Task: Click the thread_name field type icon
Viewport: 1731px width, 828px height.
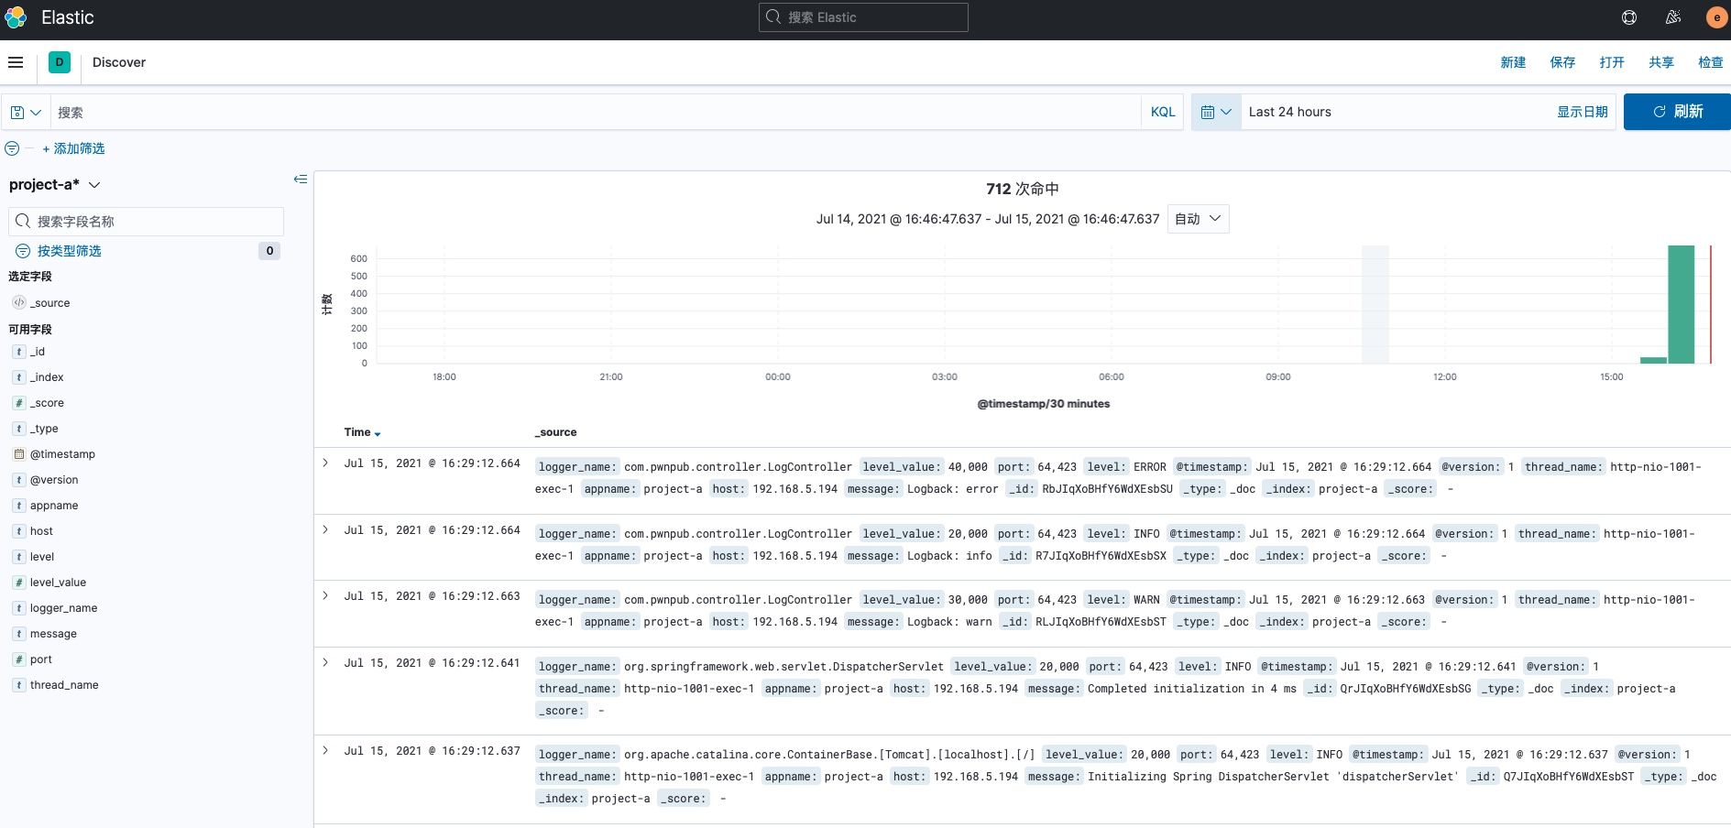Action: pyautogui.click(x=19, y=685)
